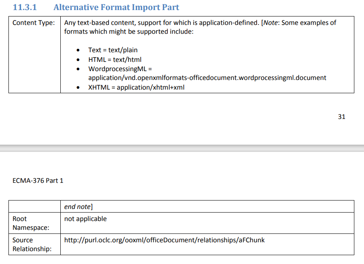Click the "WordprocessingML =" bullet item
364x264 pixels.
(x=119, y=69)
